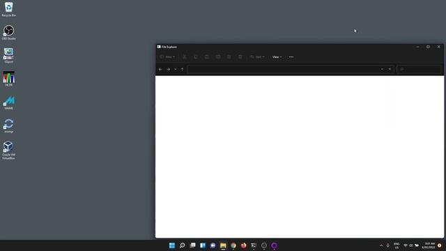Close the File Explorer window
446x251 pixels.
click(x=438, y=47)
